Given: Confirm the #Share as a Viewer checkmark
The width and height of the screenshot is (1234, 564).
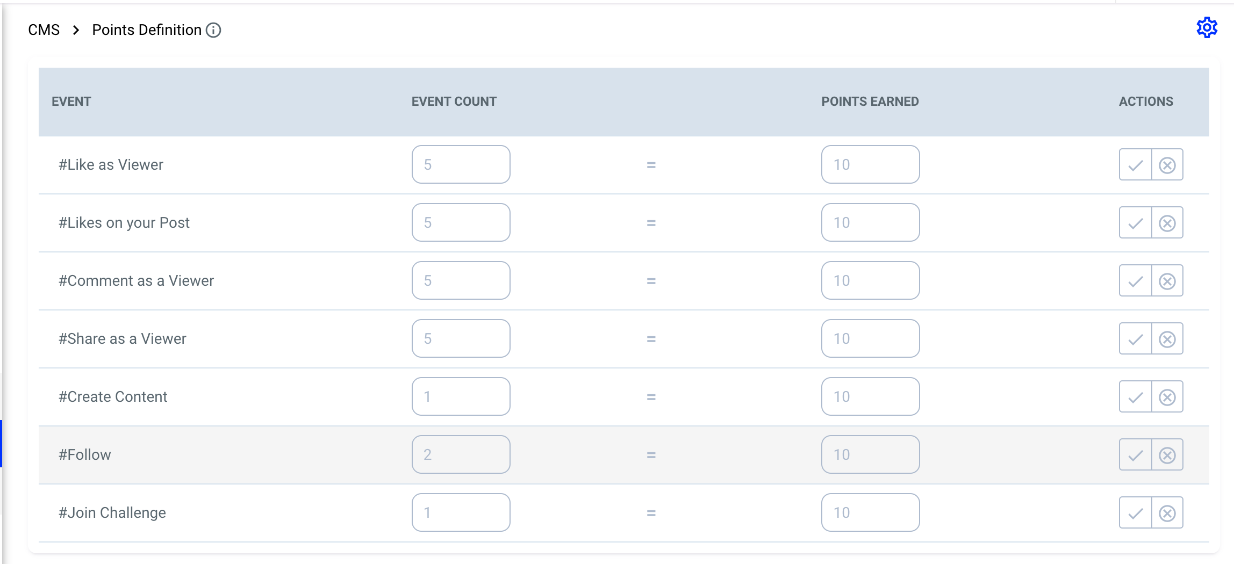Looking at the screenshot, I should 1135,339.
